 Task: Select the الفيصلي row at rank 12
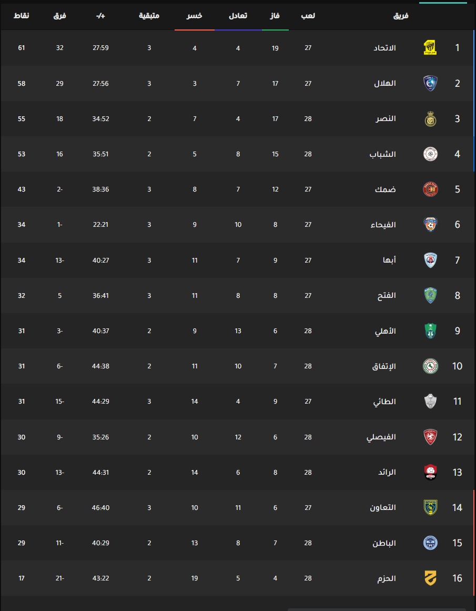[238, 437]
